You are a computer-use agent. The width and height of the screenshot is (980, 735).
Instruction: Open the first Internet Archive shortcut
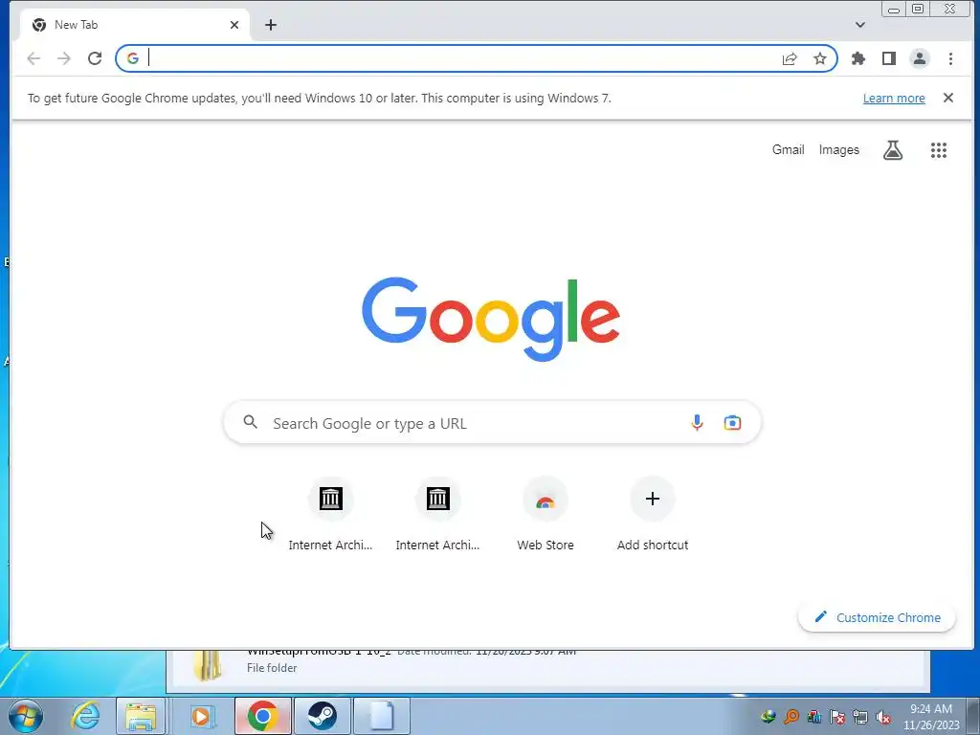coord(330,514)
